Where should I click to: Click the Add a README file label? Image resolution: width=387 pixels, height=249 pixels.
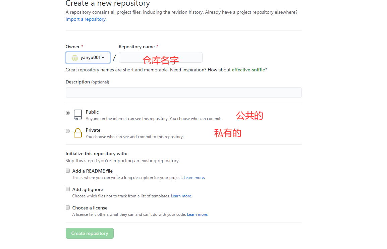[x=92, y=171]
